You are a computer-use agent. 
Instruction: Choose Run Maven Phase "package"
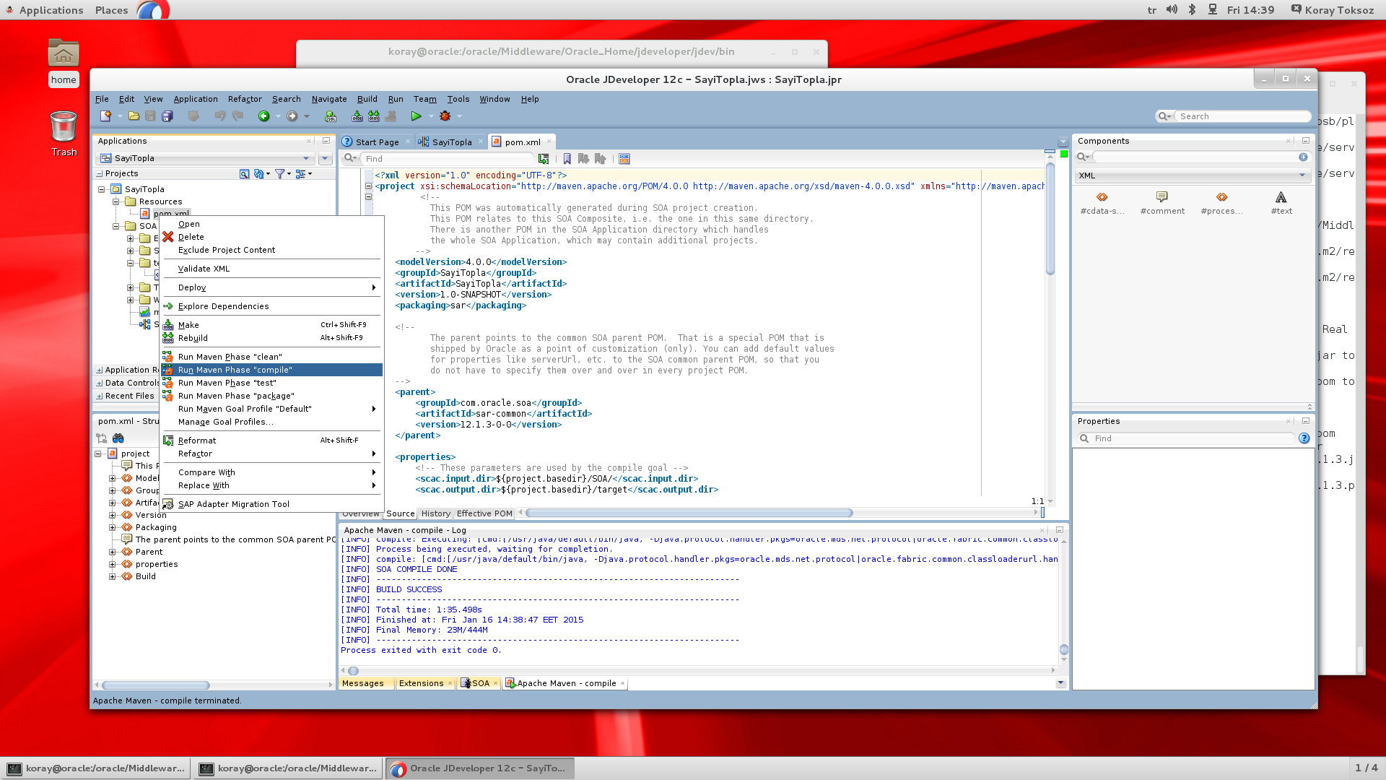271,396
